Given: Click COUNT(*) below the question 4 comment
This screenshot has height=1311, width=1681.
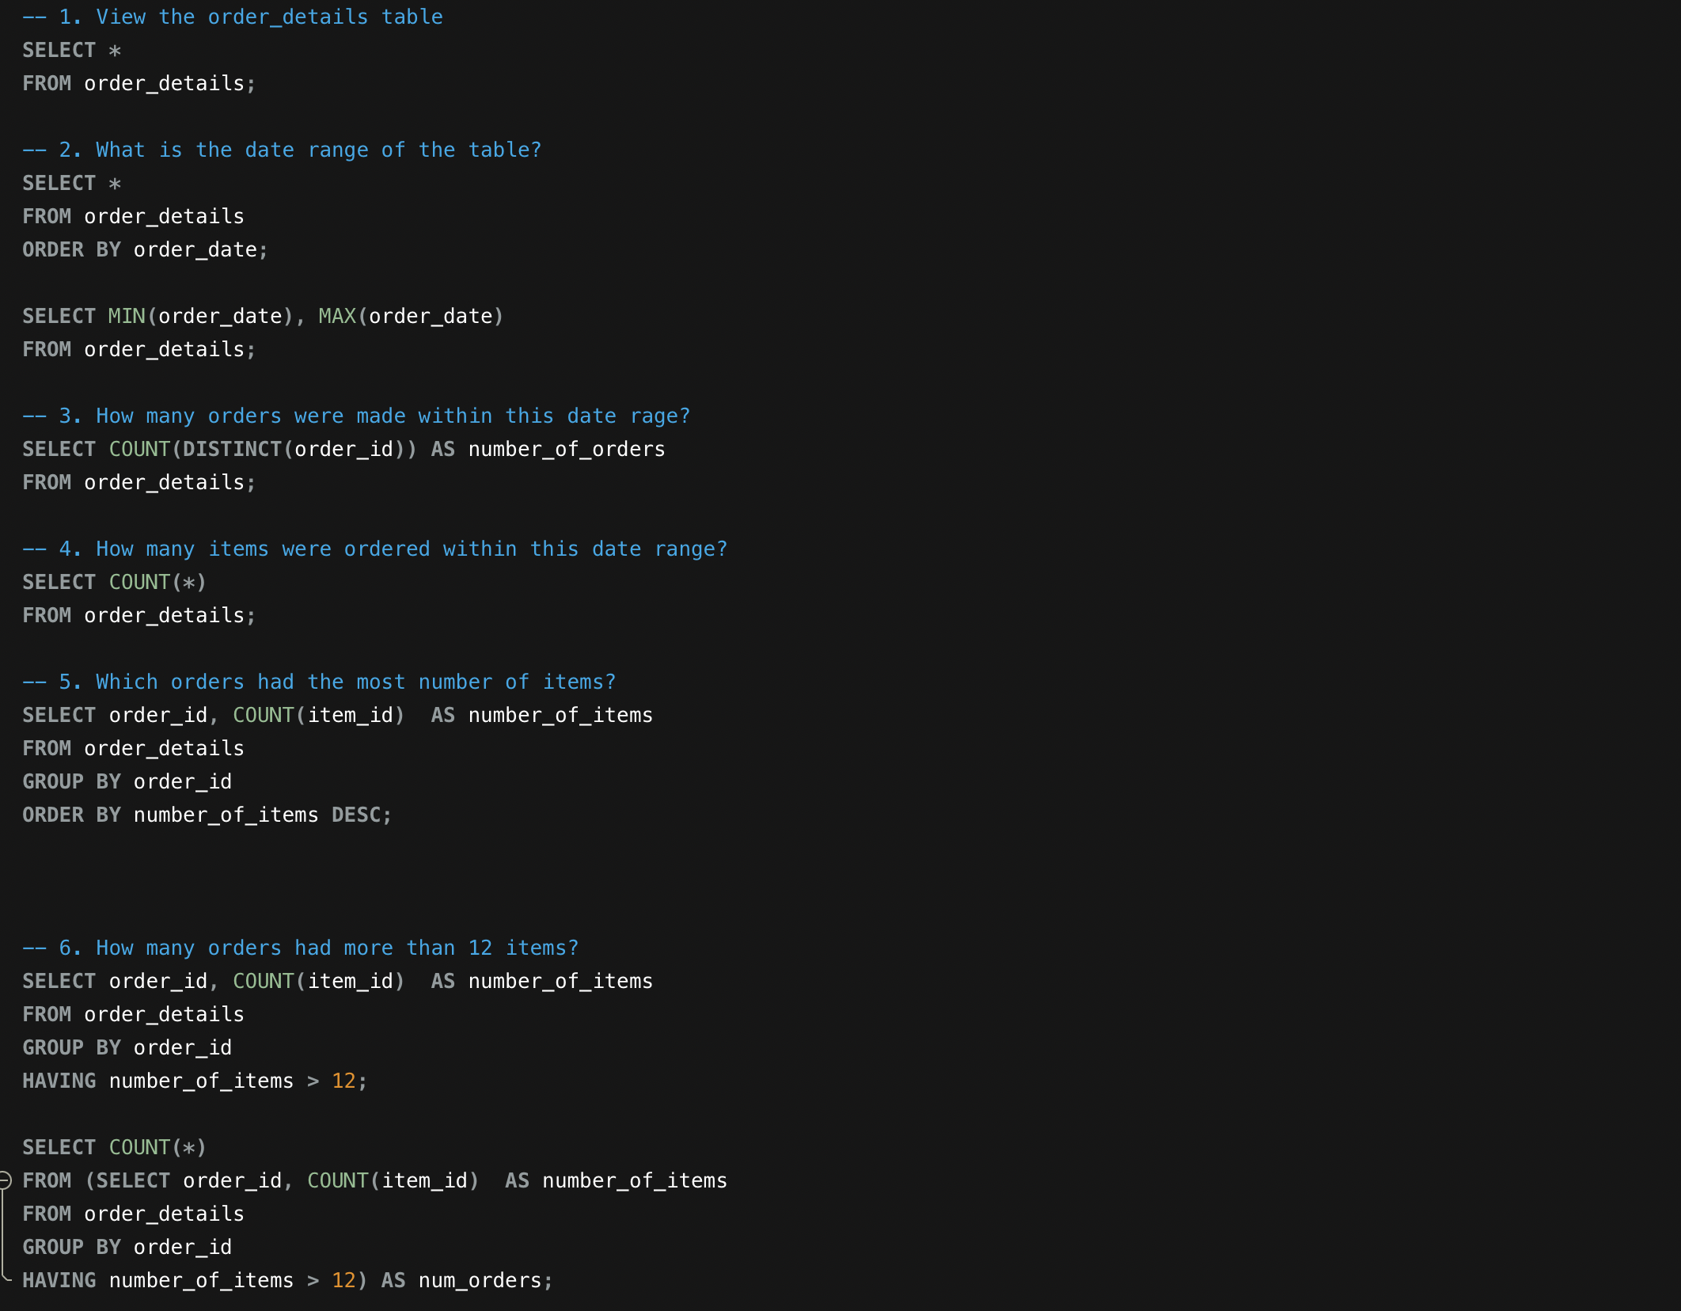Looking at the screenshot, I should [157, 582].
